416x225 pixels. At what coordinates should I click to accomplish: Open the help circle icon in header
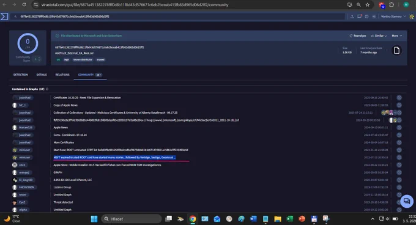pyautogui.click(x=366, y=17)
